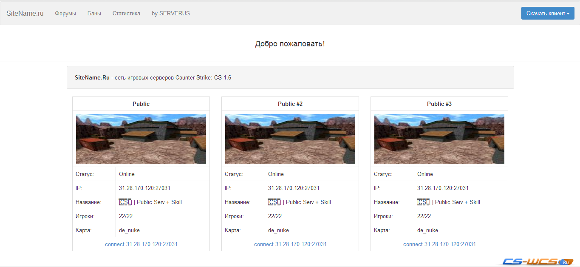Screen dimensions: 580x267
Task: Select IP address value in Public #2 card
Action: 294,188
